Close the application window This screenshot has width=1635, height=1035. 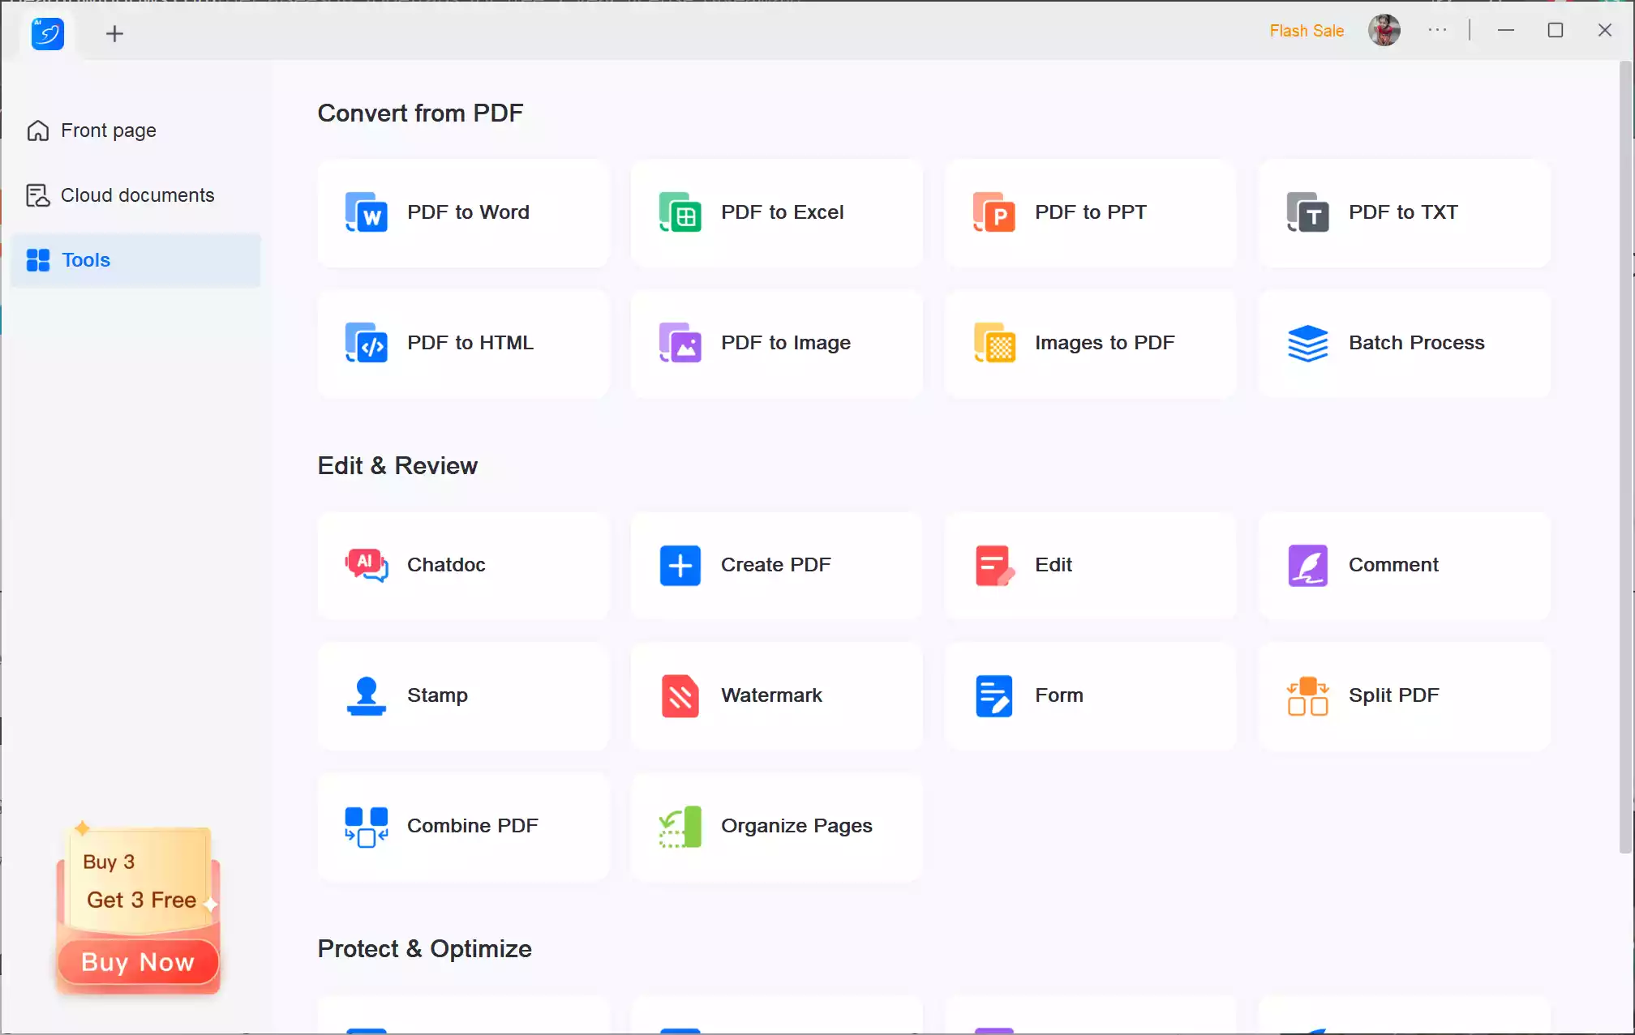tap(1605, 31)
